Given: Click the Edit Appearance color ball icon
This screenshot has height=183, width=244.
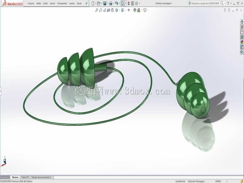Looking at the screenshot, I should point(135,10).
